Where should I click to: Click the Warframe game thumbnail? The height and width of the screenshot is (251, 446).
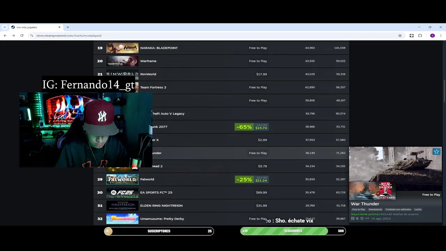coord(122,61)
